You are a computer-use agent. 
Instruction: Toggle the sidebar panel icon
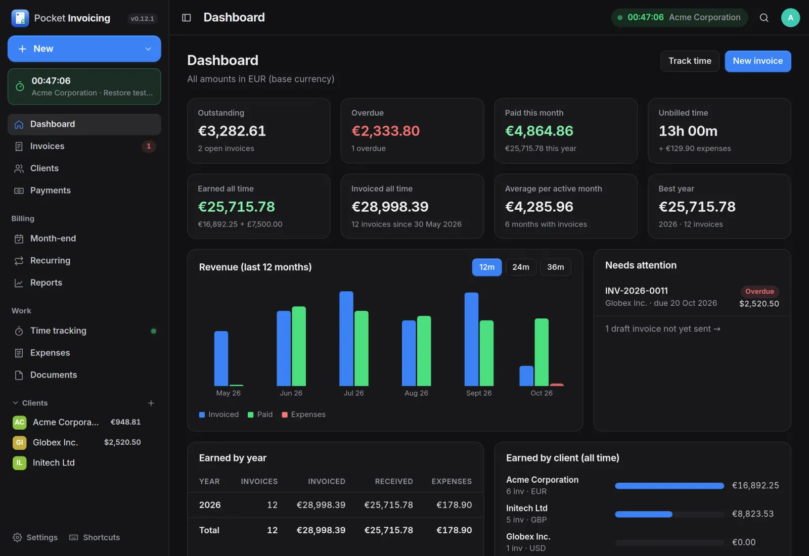pos(186,18)
